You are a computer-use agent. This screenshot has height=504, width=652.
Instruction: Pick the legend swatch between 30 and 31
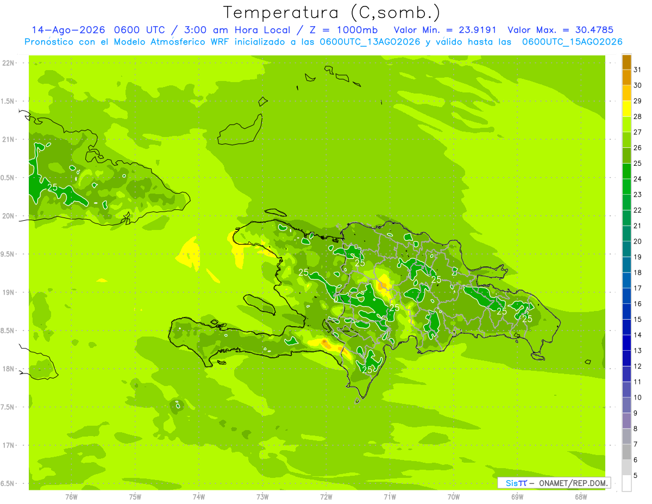[x=626, y=78]
